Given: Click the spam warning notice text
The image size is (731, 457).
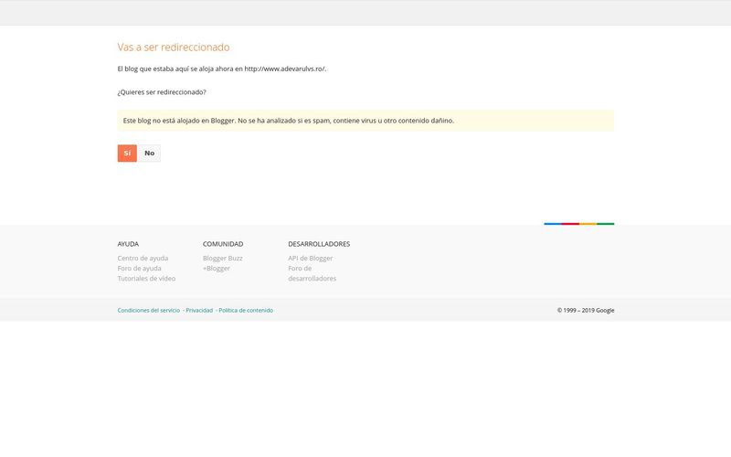Looking at the screenshot, I should 289,121.
